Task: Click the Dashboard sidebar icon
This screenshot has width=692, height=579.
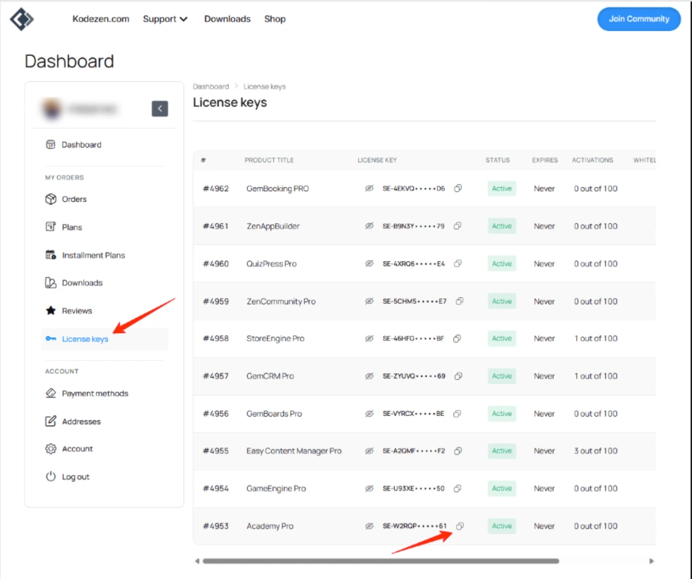Action: coord(51,144)
